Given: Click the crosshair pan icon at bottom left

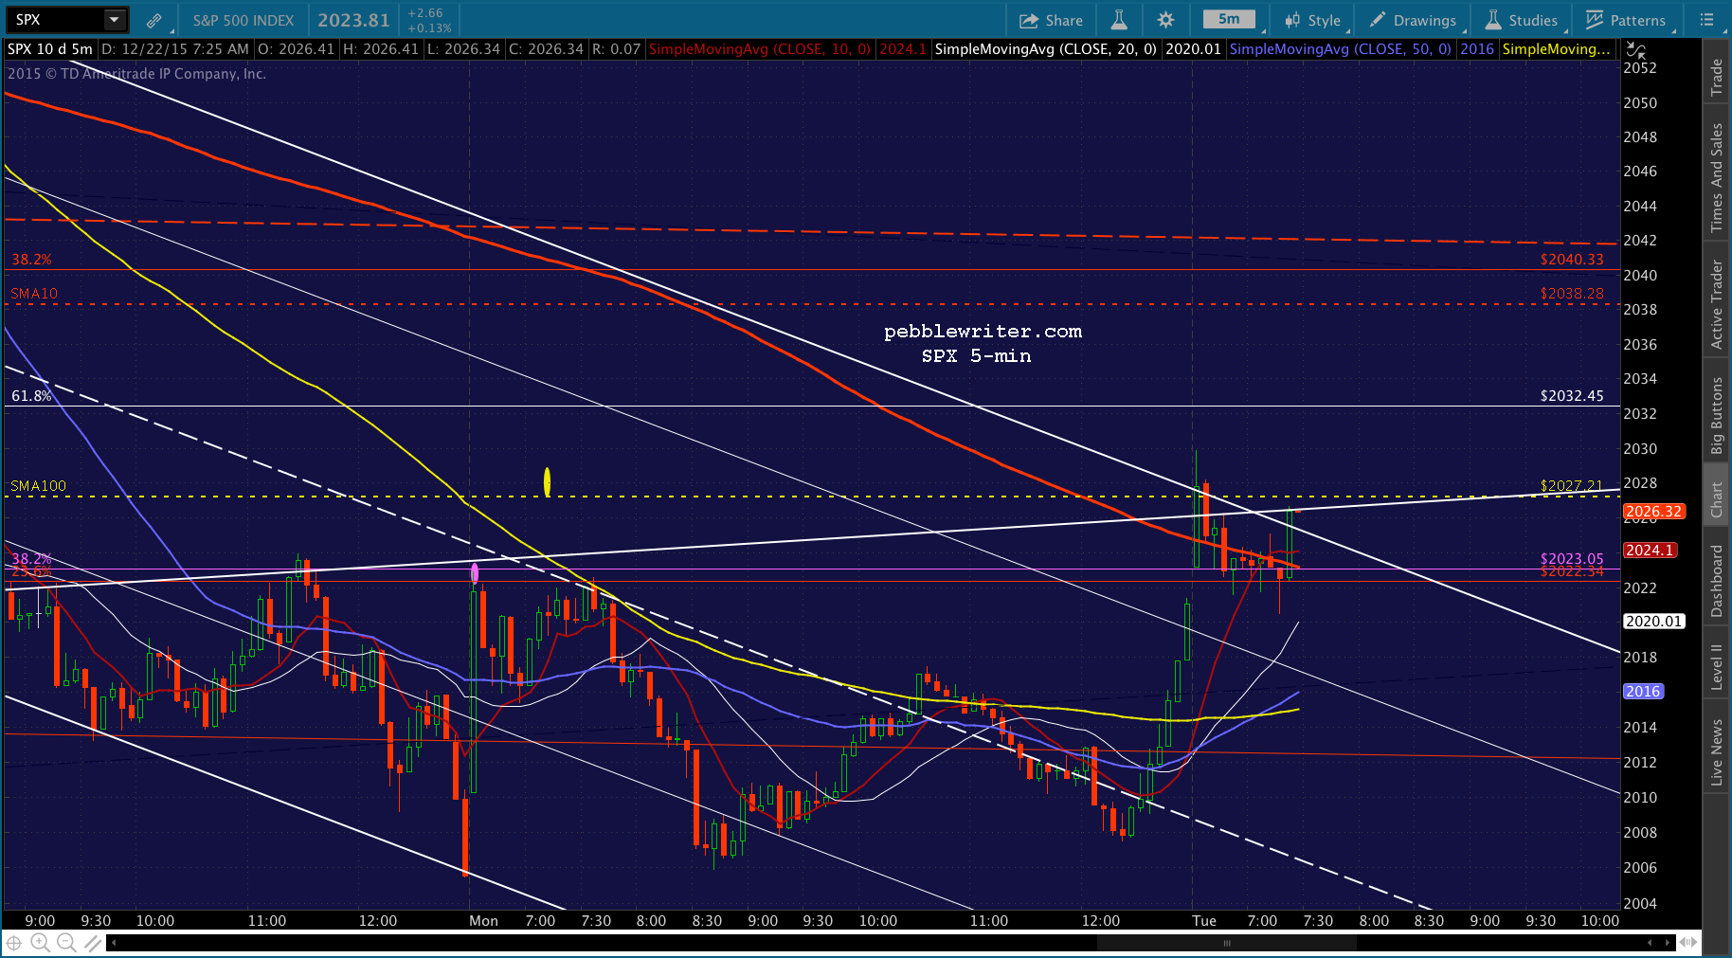Looking at the screenshot, I should click(x=14, y=942).
